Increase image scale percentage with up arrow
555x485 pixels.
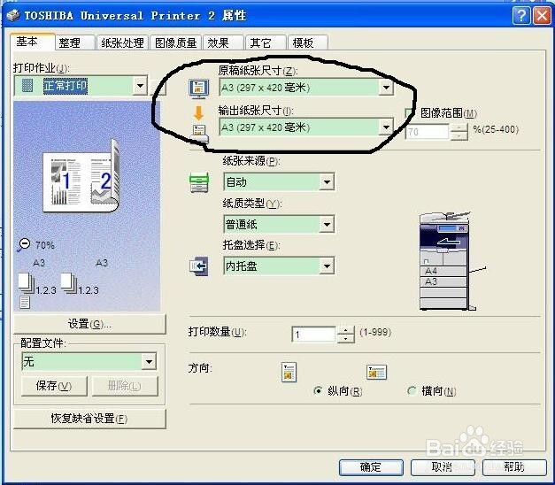click(459, 127)
